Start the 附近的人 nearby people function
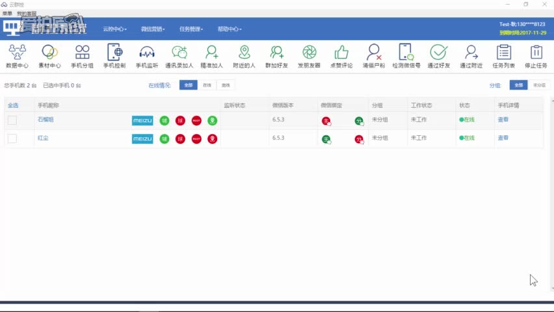This screenshot has height=312, width=554. tap(244, 56)
